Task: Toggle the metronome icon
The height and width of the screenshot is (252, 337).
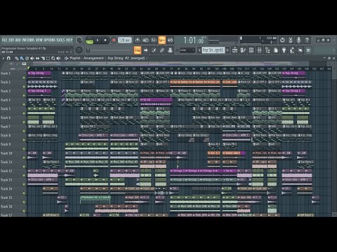Action: 138,41
